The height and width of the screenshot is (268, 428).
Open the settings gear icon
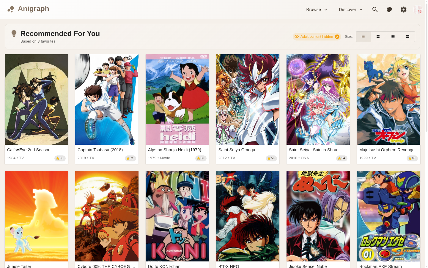click(404, 10)
